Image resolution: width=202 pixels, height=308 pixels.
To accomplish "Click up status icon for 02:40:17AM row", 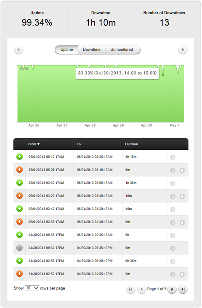I will pos(19,209).
